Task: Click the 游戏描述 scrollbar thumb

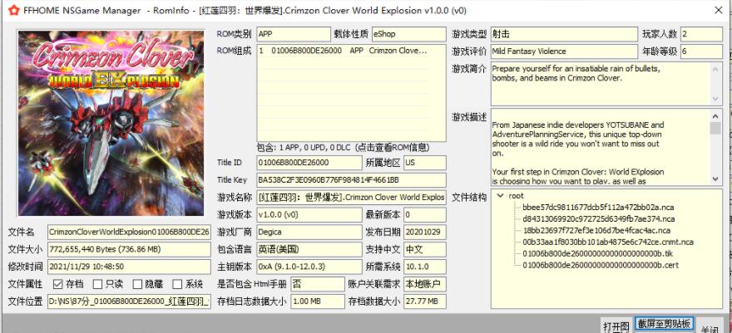Action: [715, 128]
